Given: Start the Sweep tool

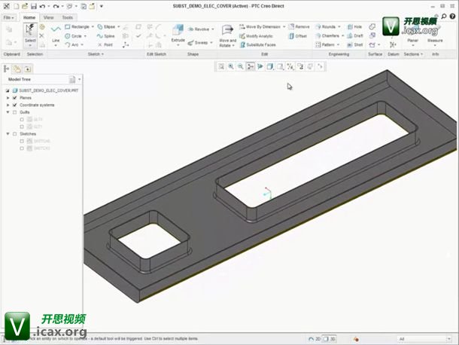Looking at the screenshot, I should [x=198, y=42].
